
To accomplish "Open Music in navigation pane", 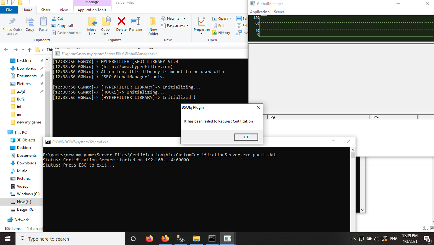I will pos(22,171).
